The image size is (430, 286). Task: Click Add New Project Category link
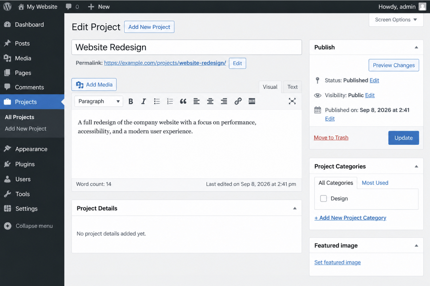350,218
